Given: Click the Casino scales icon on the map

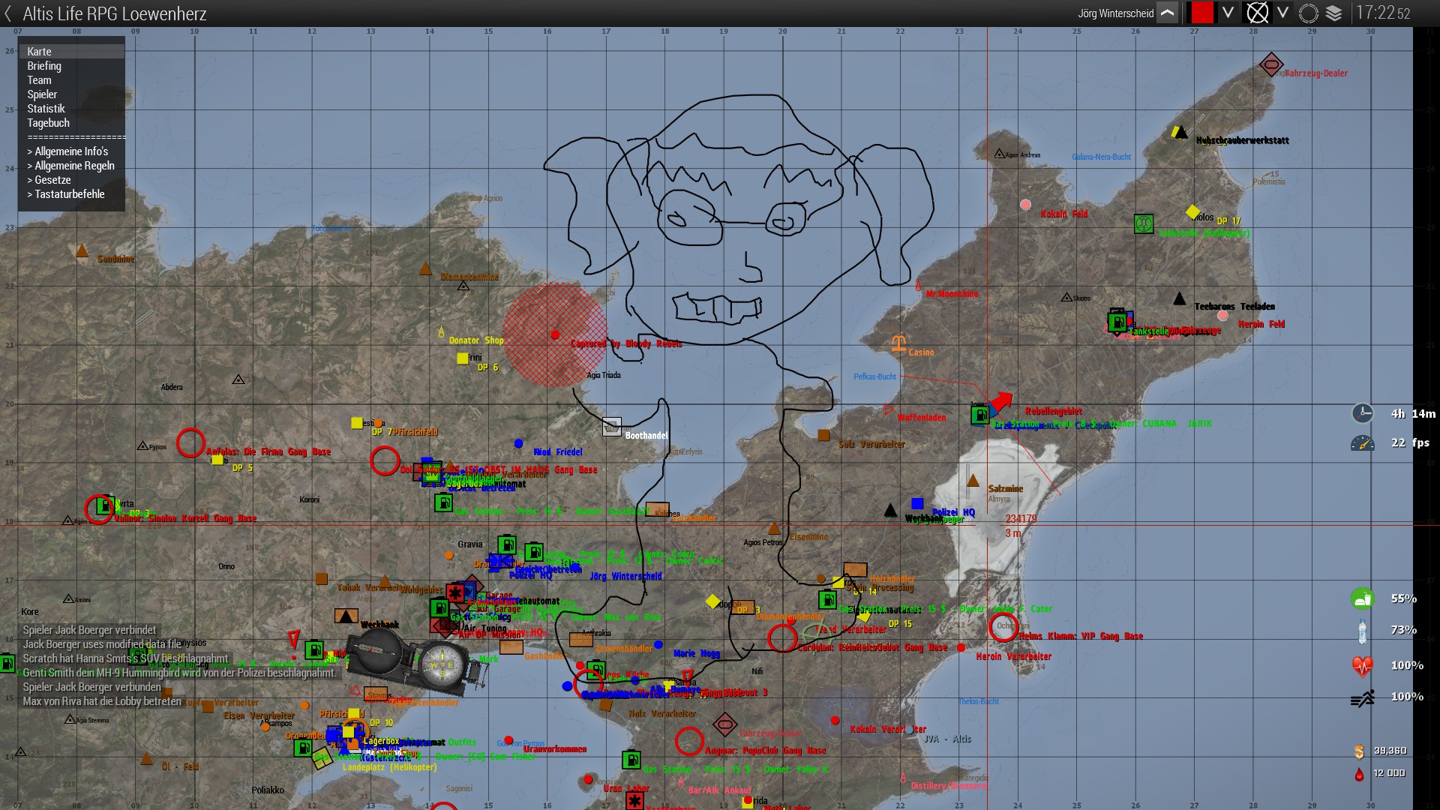Looking at the screenshot, I should 898,343.
